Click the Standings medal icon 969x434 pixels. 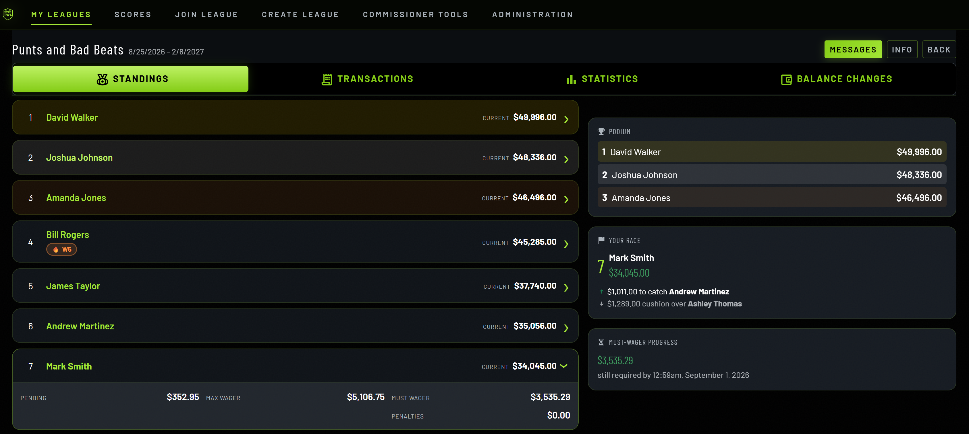[102, 79]
